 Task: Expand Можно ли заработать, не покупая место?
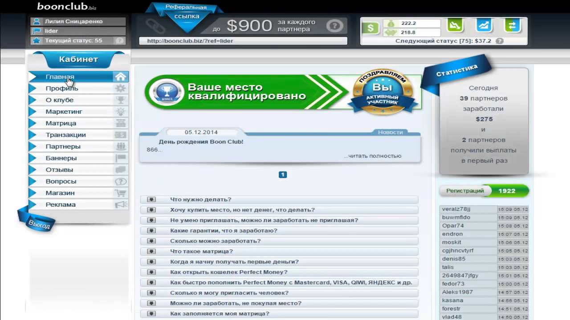[279, 303]
